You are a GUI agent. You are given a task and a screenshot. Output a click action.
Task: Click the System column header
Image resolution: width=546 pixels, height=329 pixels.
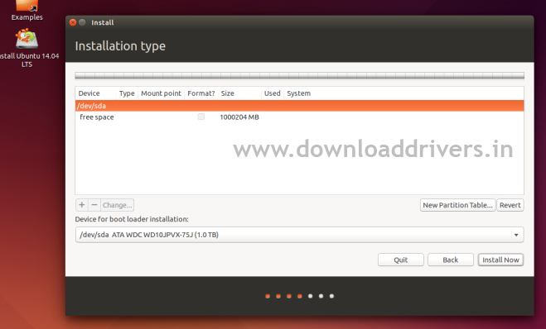tap(403, 93)
